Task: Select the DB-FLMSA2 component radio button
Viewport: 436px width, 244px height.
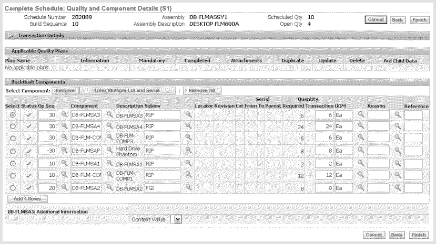Action: point(13,188)
